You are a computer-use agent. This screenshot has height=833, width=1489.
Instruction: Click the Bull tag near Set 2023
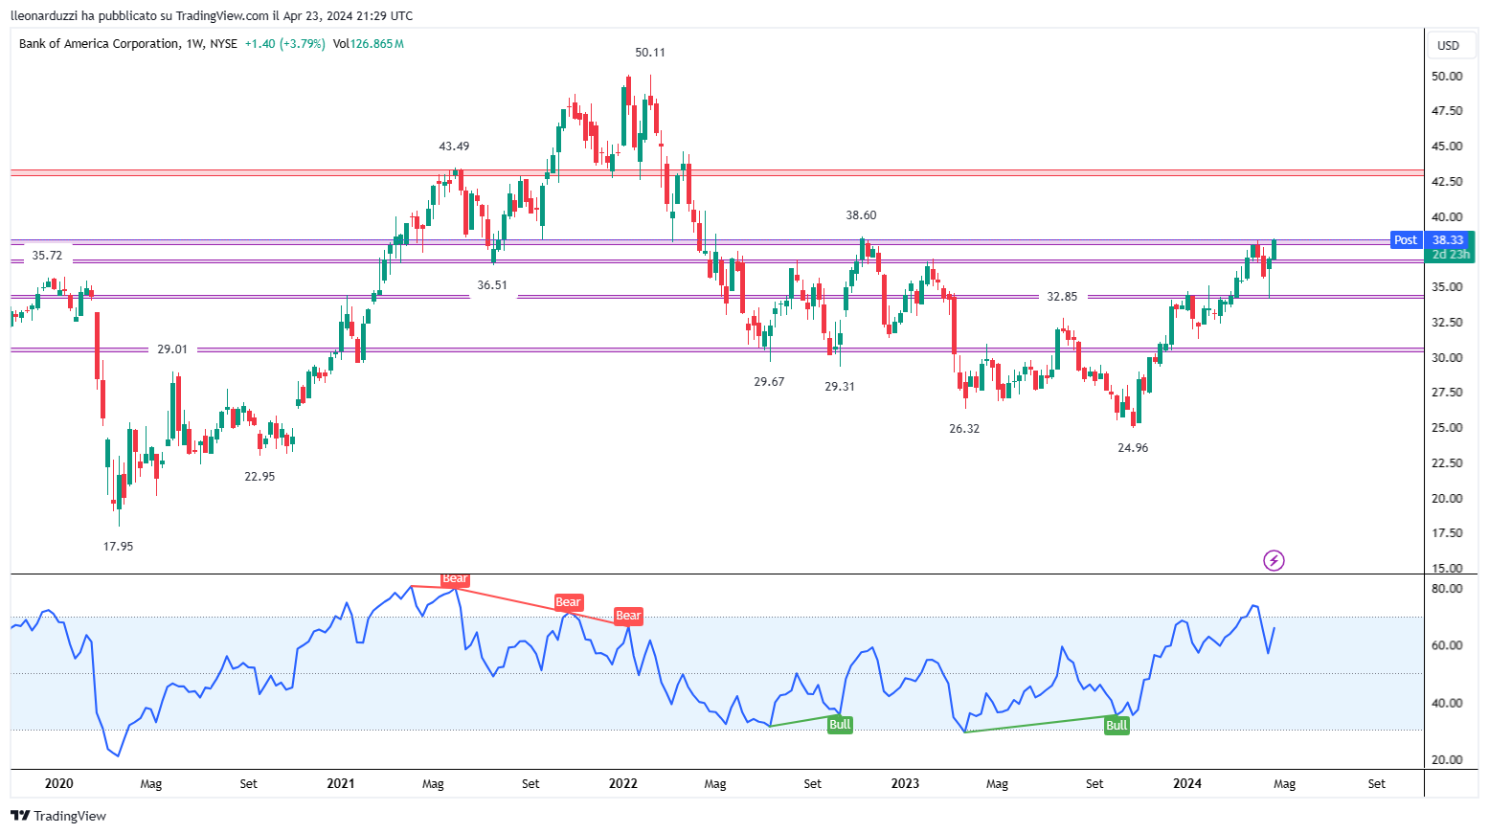click(1117, 726)
